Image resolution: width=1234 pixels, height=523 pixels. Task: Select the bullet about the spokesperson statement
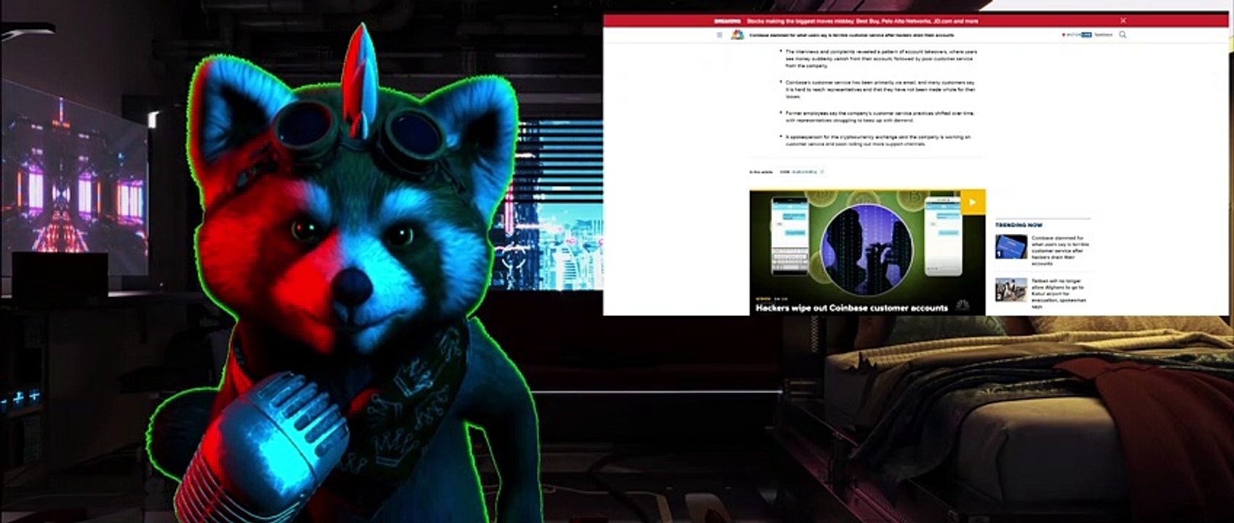pos(878,140)
